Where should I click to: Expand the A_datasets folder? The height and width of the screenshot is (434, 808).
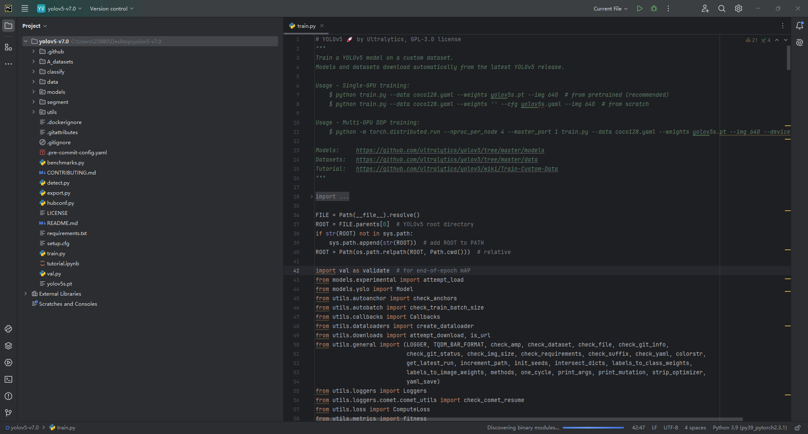[x=34, y=61]
